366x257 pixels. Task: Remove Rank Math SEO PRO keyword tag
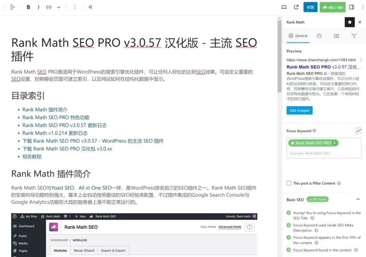[x=334, y=143]
